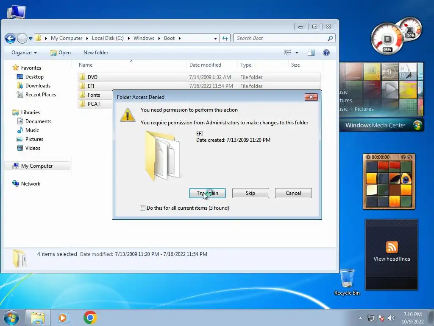
Task: Cancel the Folder Access Denied dialog
Action: 293,193
